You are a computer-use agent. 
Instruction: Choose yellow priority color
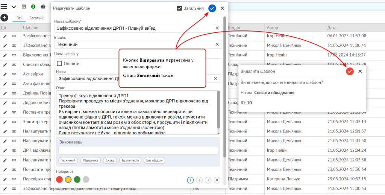point(68,180)
